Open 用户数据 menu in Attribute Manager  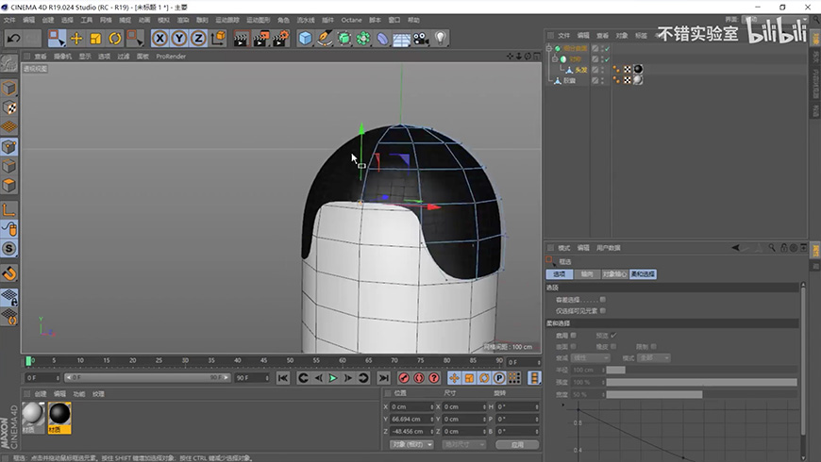tap(609, 248)
